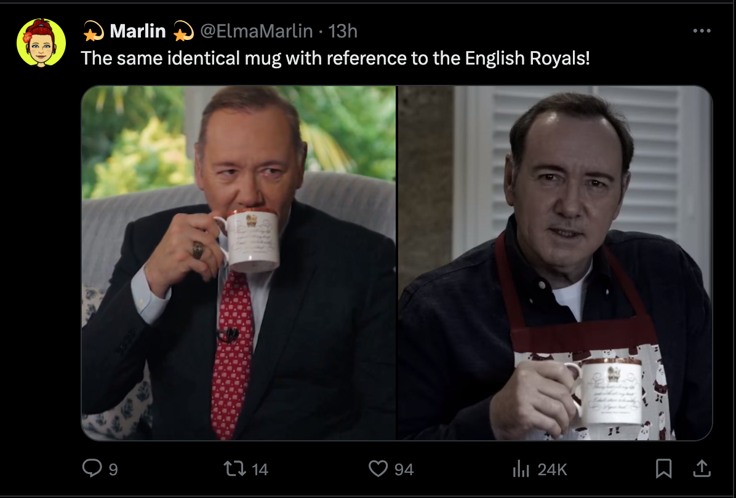Click the repost count "14"

coord(260,470)
